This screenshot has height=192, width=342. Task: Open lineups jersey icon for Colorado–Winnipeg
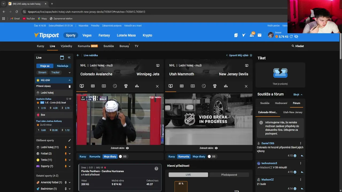tap(126, 86)
